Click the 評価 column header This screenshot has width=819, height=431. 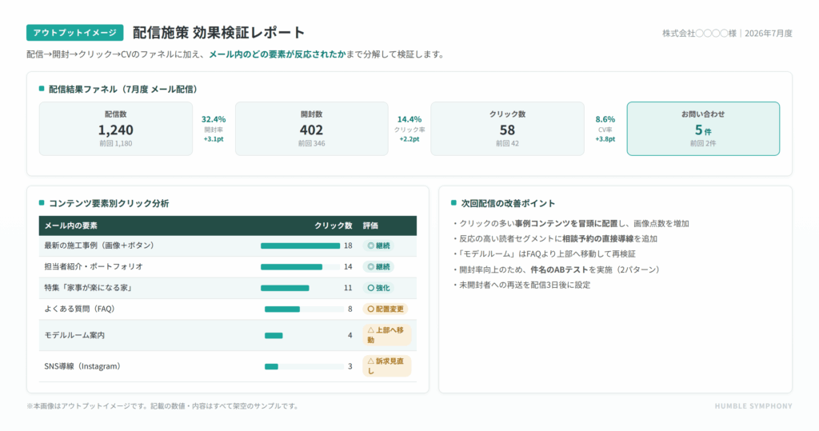(370, 225)
